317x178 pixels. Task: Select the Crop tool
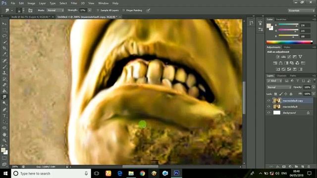pos(4,48)
